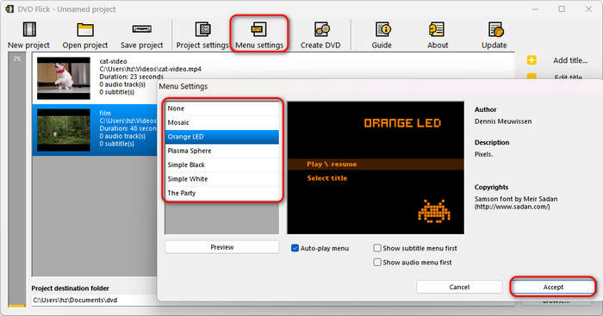
Task: Click the Menu settings toolbar icon
Action: coord(258,29)
